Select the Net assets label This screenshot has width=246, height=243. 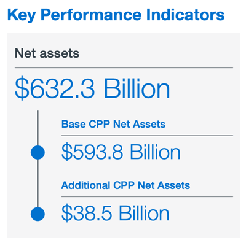click(x=47, y=53)
